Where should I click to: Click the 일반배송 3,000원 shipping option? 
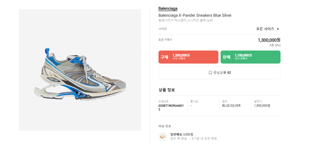[182, 134]
